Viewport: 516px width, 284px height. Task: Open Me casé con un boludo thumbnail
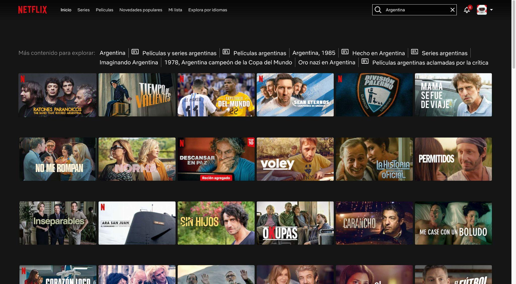pyautogui.click(x=453, y=223)
